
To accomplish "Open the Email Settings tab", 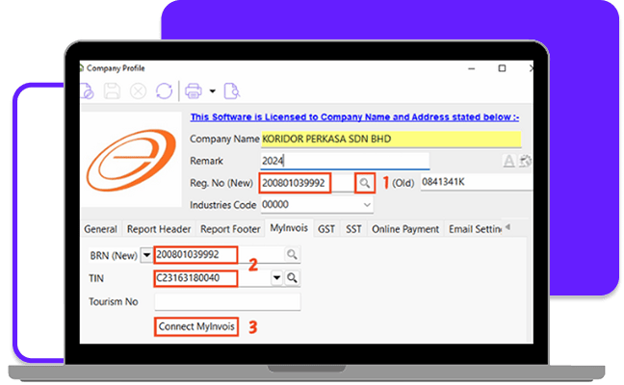I will [x=475, y=229].
